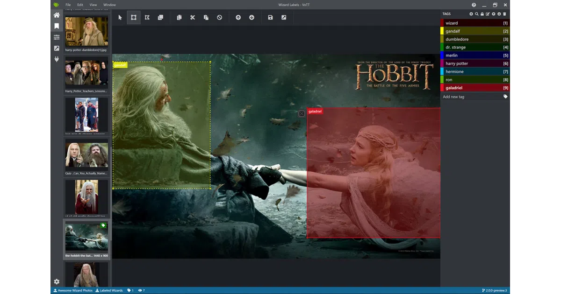Click the search tags magnifier icon
The width and height of the screenshot is (561, 294).
(476, 14)
